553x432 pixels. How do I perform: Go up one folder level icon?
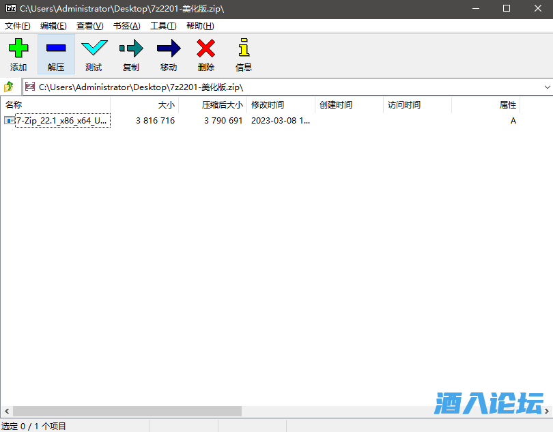pos(9,87)
